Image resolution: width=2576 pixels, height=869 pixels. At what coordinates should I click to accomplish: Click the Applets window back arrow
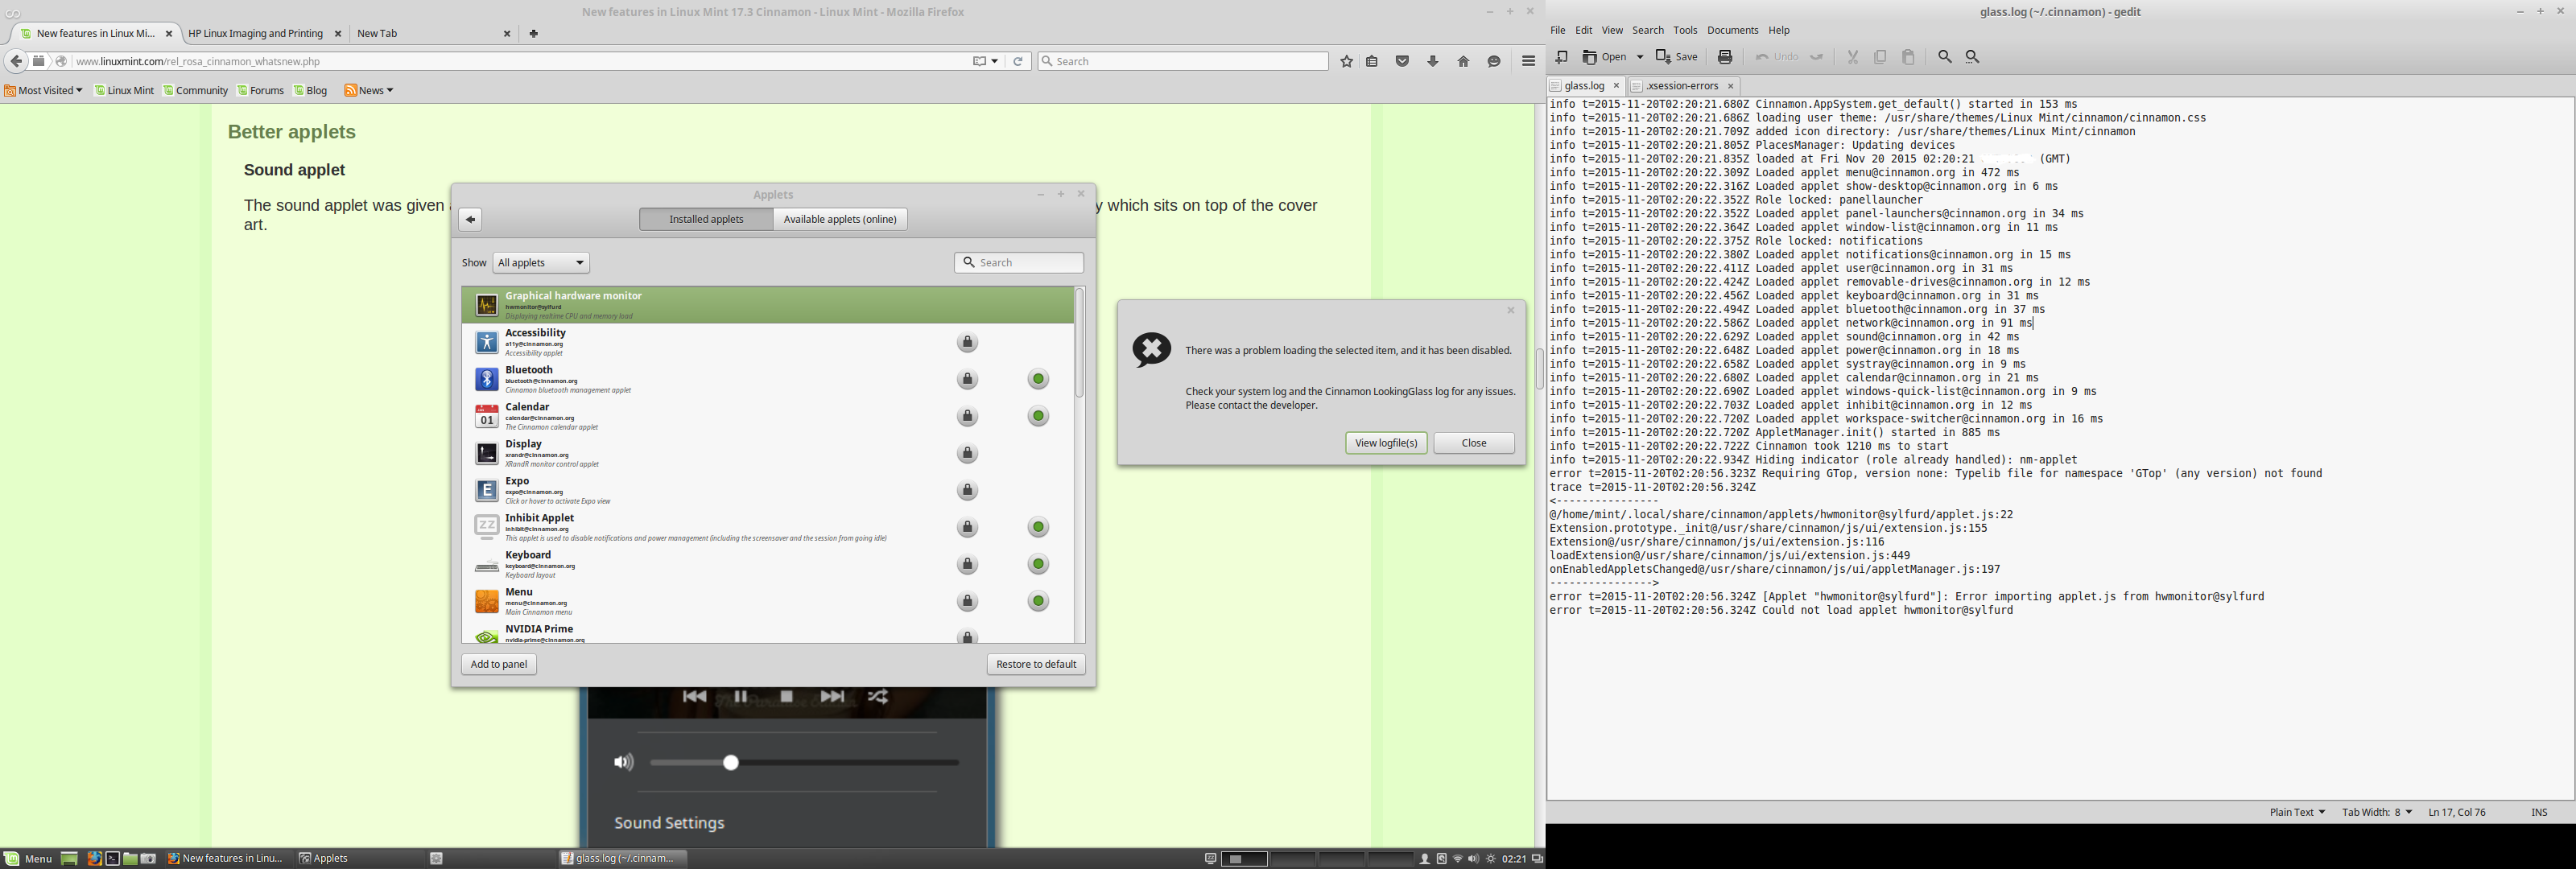tap(470, 219)
